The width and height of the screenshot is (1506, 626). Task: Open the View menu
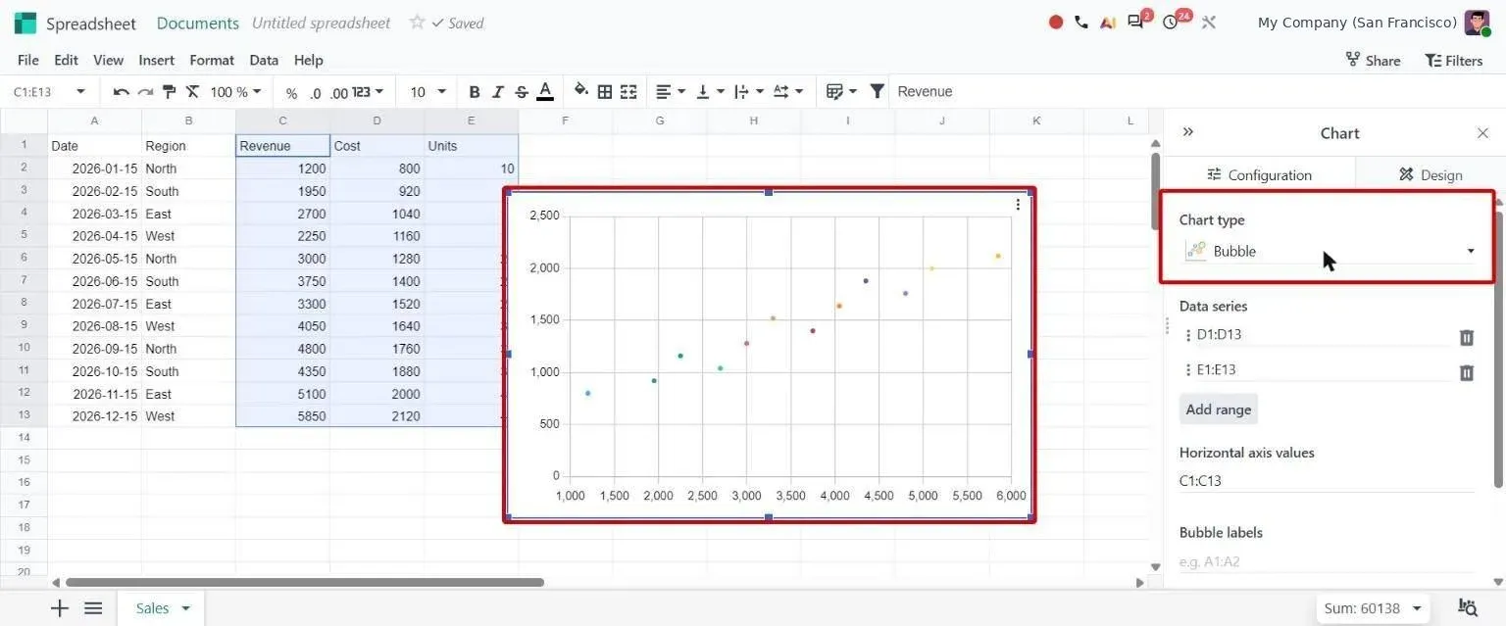pos(108,60)
